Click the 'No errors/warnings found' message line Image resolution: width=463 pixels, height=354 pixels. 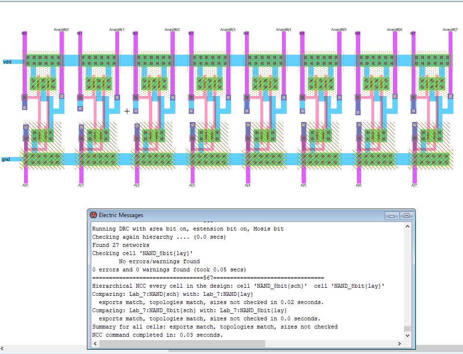click(159, 261)
